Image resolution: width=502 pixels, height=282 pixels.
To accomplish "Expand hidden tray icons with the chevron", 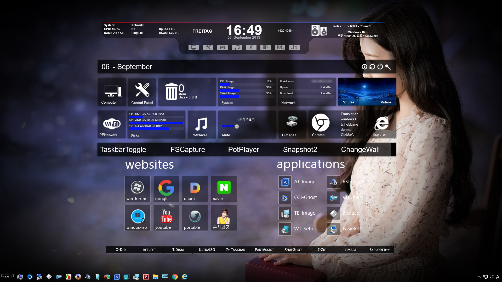I will tap(479, 277).
